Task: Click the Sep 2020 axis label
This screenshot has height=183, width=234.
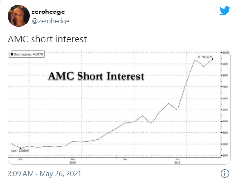Action: click(x=73, y=161)
